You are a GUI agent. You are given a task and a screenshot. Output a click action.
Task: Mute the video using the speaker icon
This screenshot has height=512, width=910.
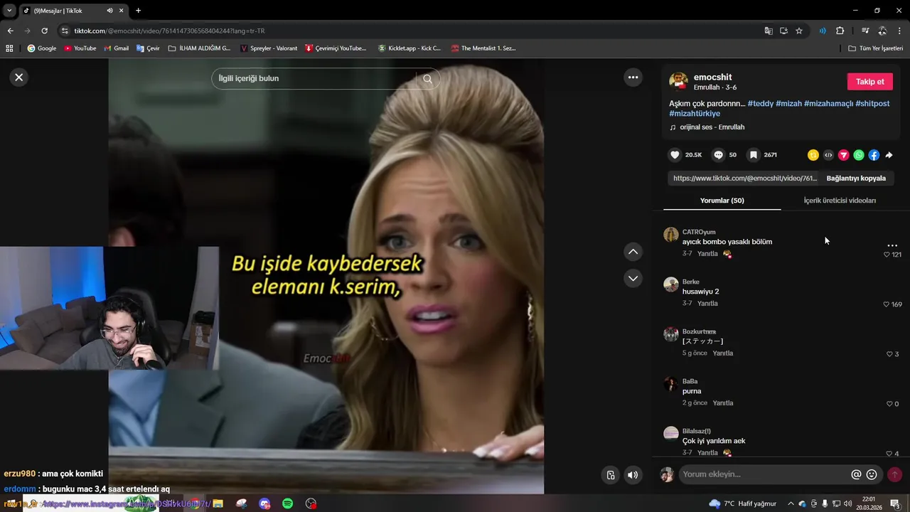tap(633, 475)
